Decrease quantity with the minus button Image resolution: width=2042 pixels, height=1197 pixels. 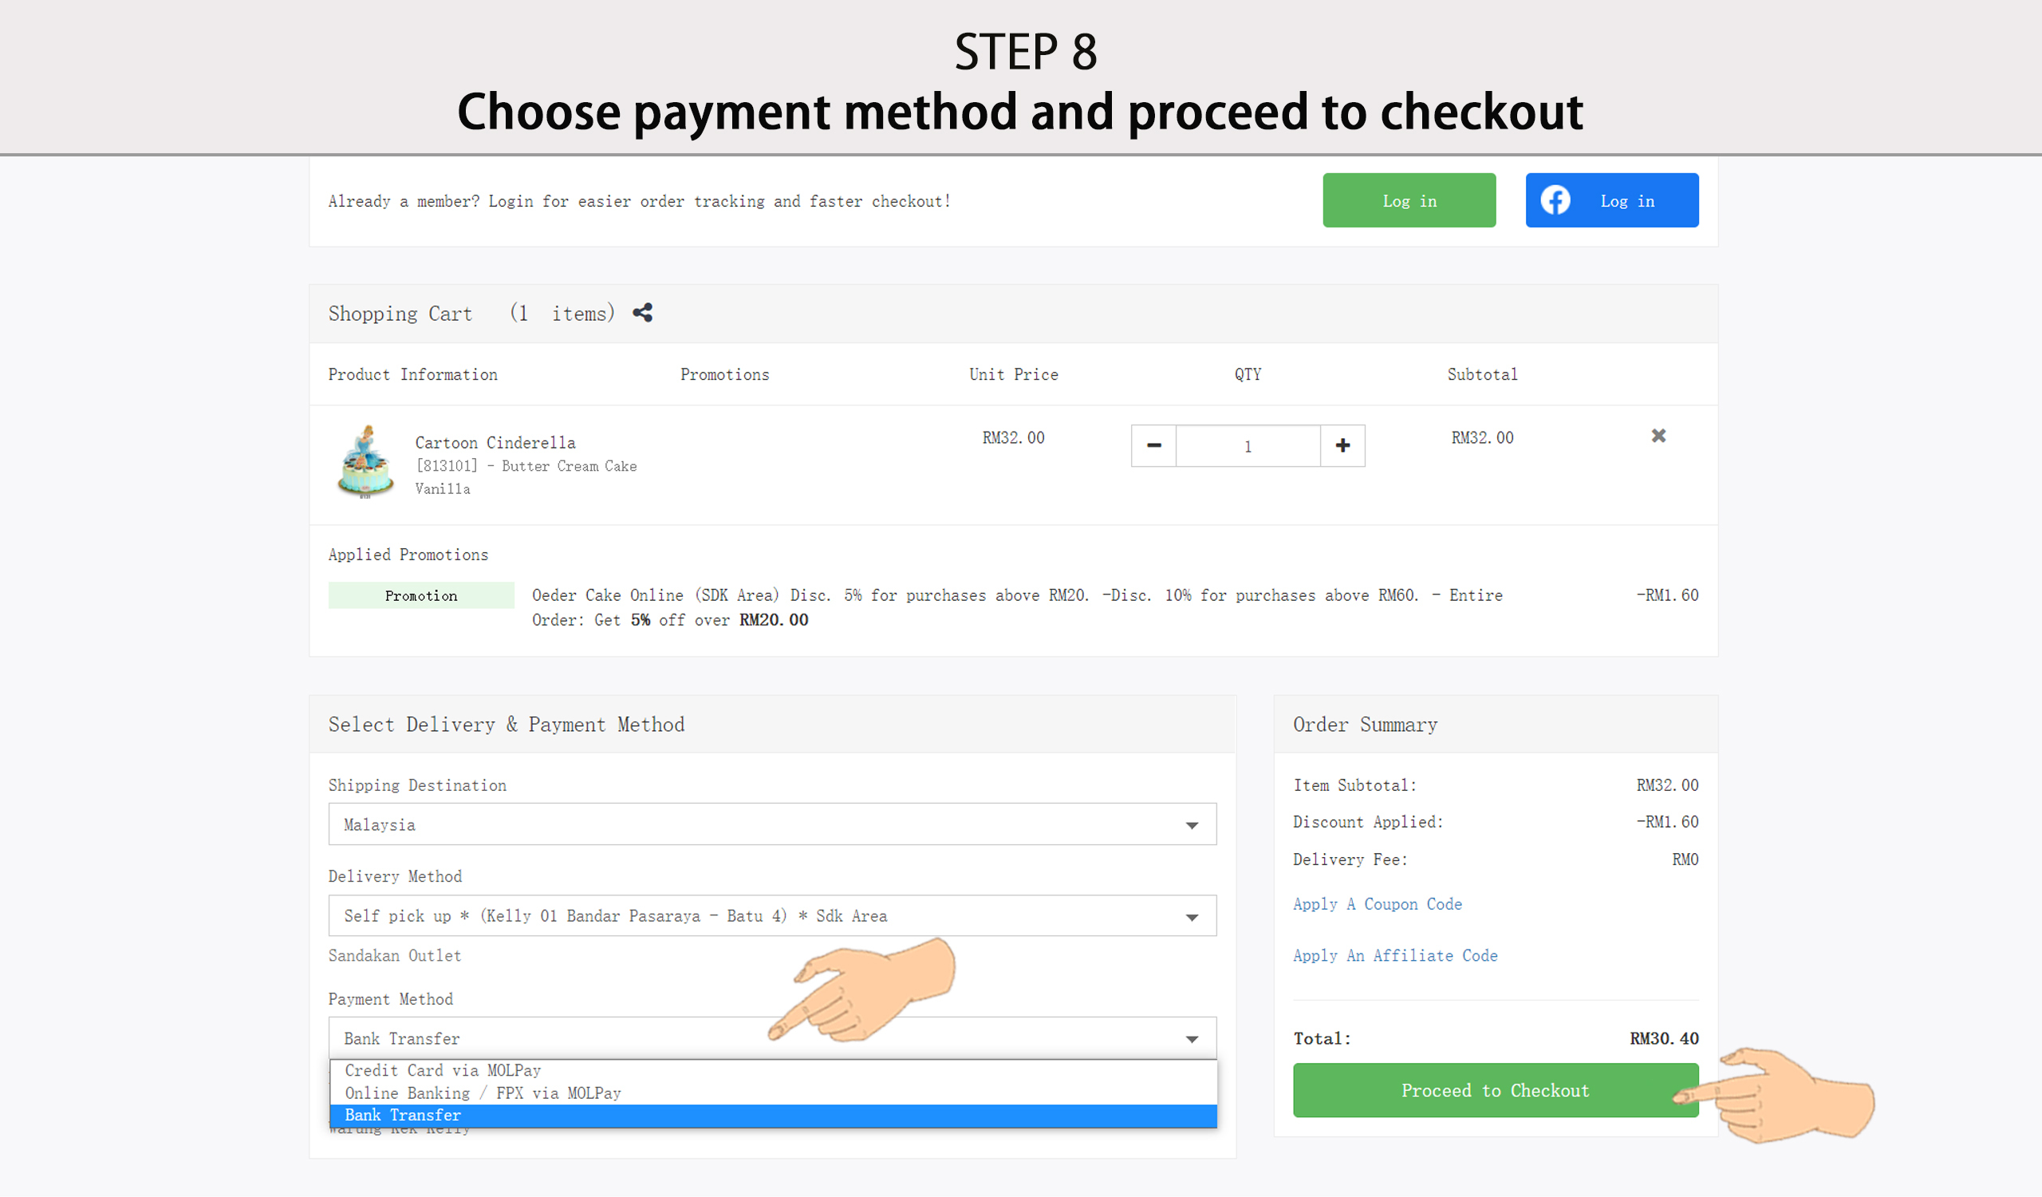(1153, 446)
